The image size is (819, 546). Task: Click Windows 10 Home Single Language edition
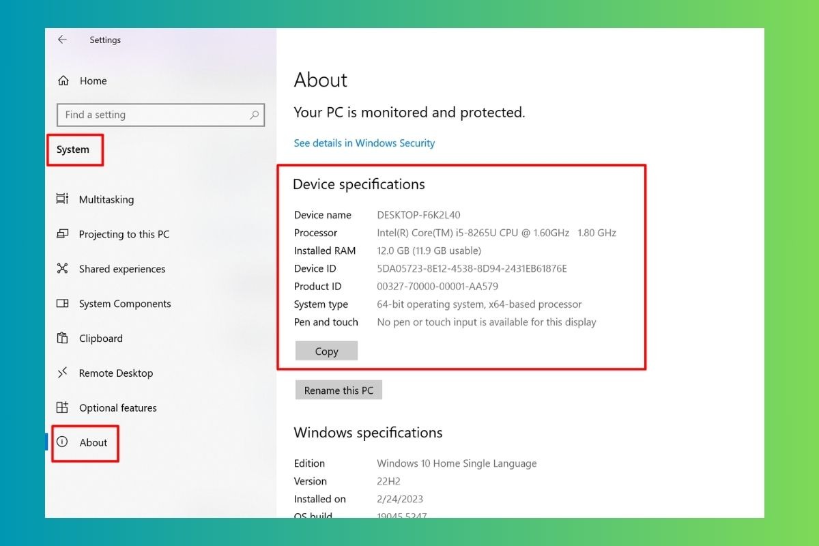point(457,463)
